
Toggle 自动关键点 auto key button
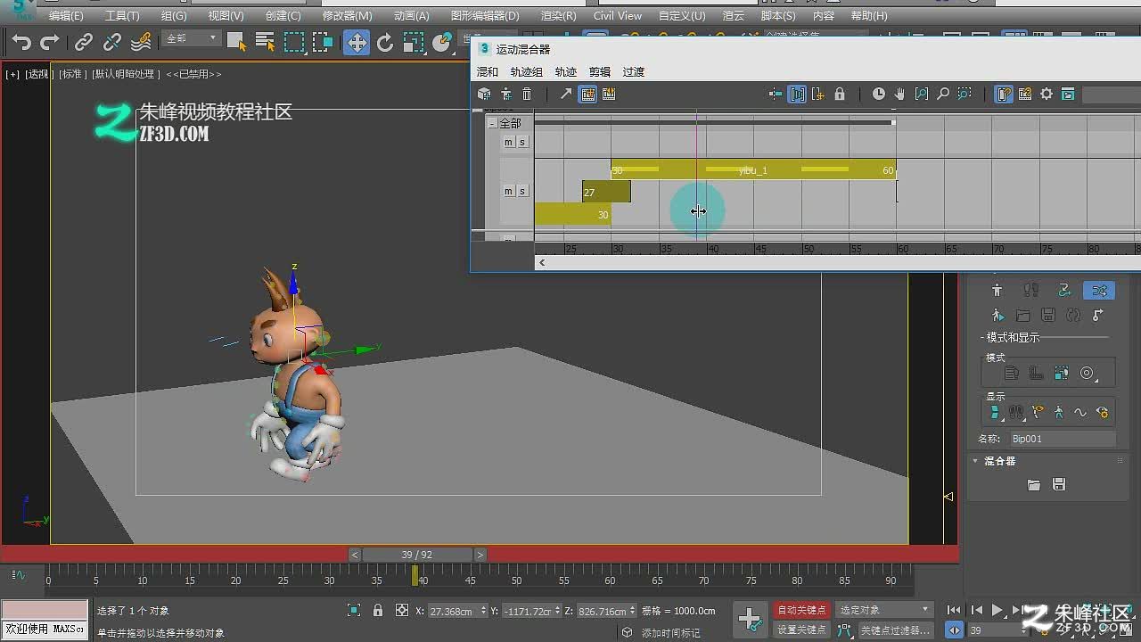[x=801, y=610]
